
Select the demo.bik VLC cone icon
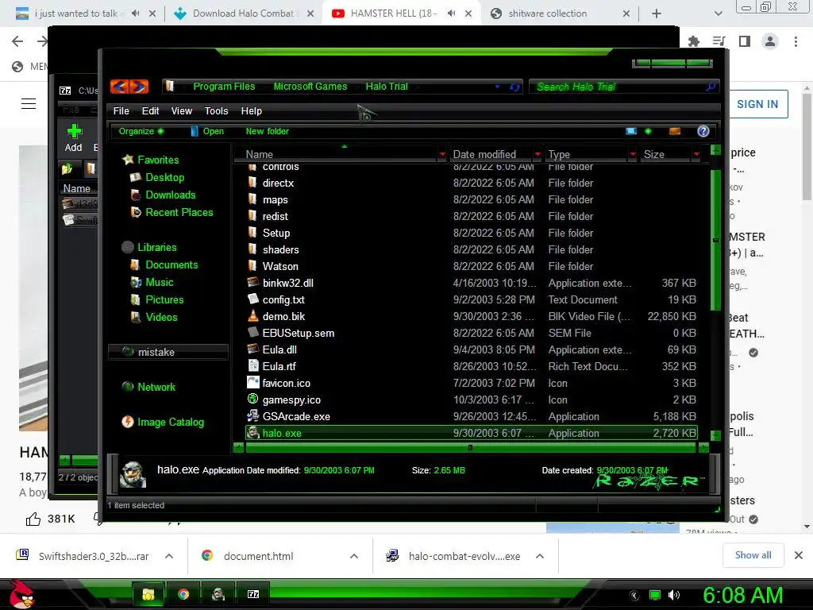[x=252, y=316]
